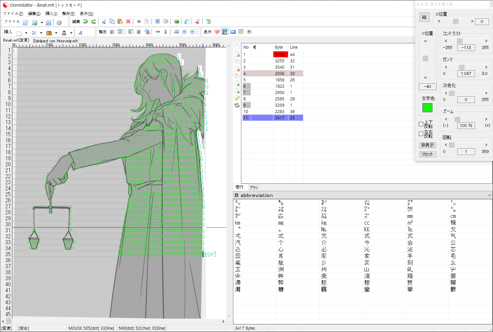Click the green 文字色 color swatch
Image resolution: width=493 pixels, height=332 pixels.
click(427, 108)
